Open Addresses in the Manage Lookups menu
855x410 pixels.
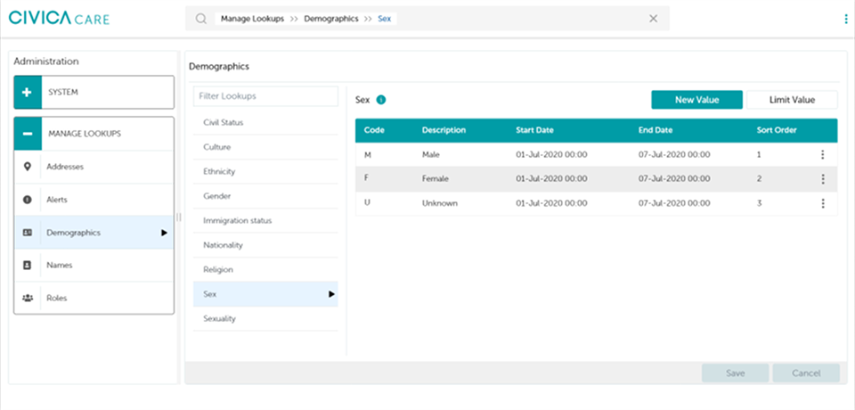tap(94, 167)
